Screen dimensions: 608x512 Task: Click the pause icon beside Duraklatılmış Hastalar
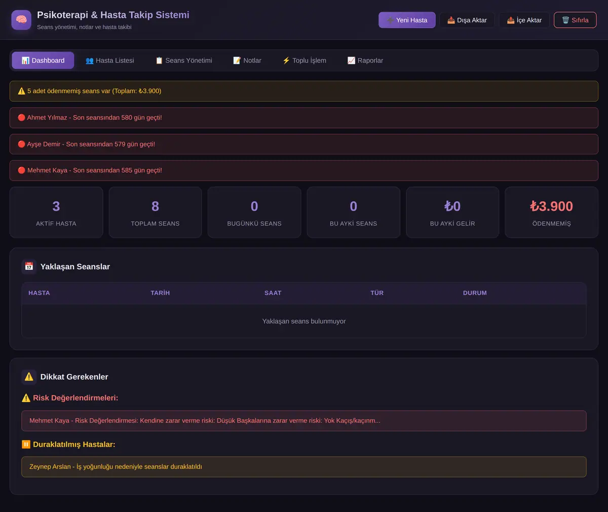26,444
